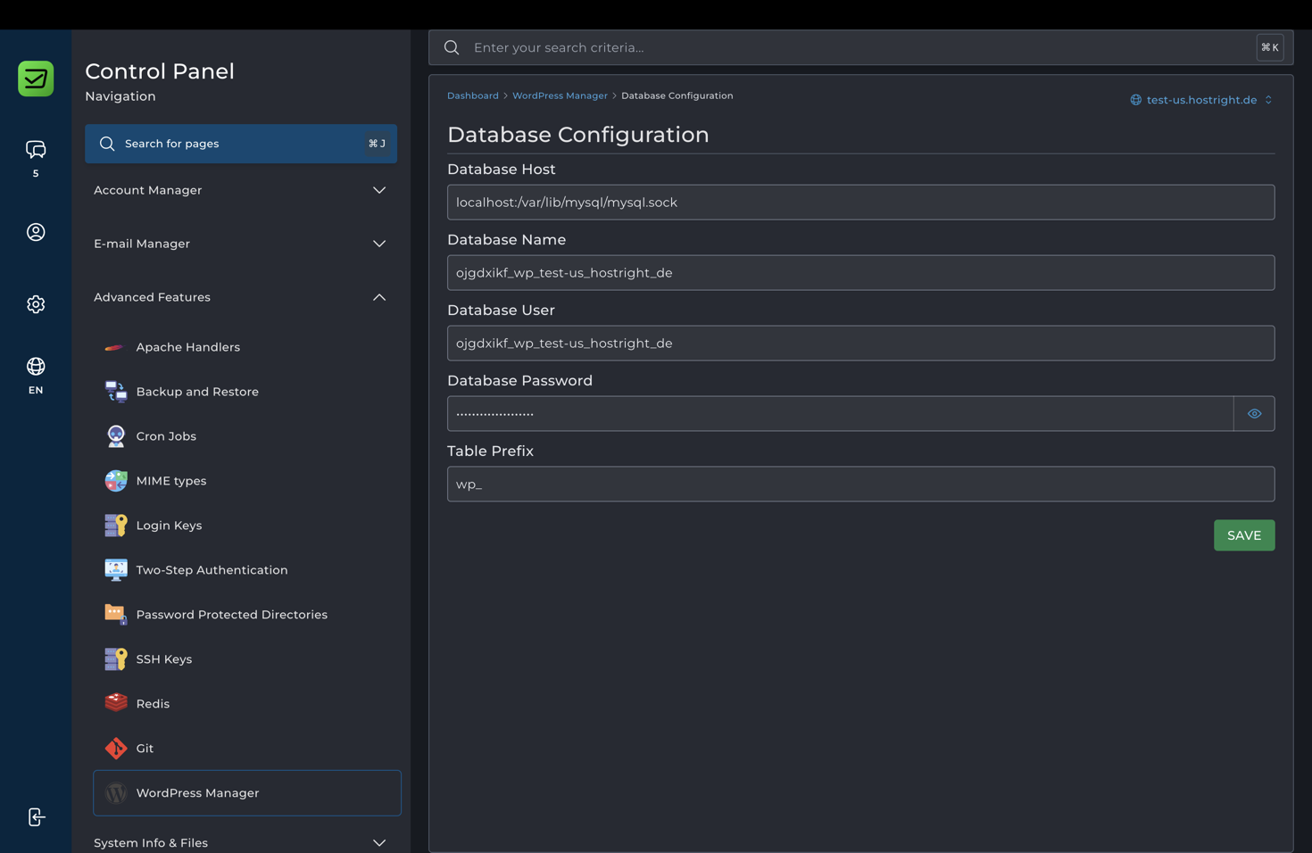The image size is (1312, 853).
Task: Show the database password with eye icon
Action: 1254,414
